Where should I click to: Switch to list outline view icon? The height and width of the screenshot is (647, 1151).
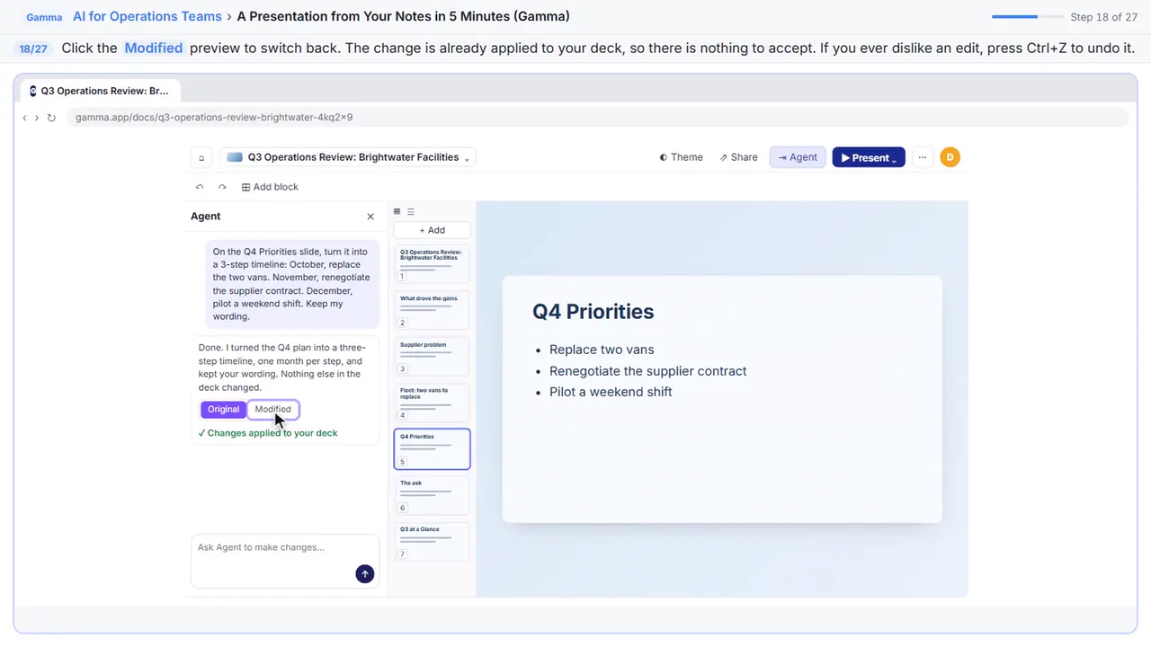pyautogui.click(x=411, y=212)
